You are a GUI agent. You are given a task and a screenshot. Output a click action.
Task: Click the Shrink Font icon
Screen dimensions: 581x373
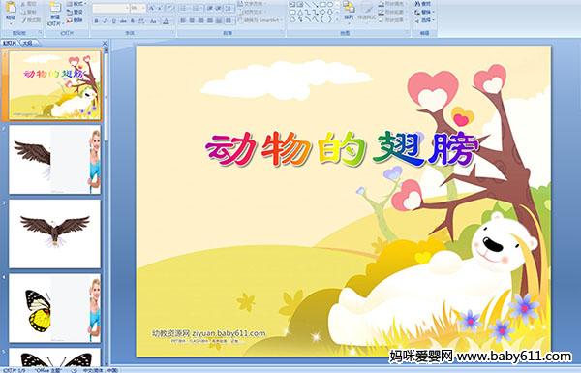click(x=160, y=8)
